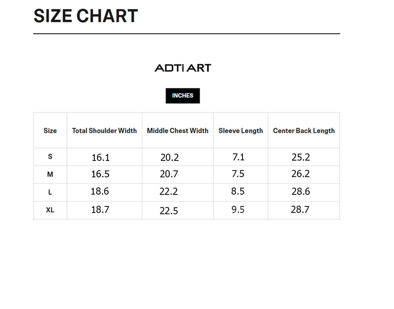Click chest width value 20.7
Image resolution: width=394 pixels, height=309 pixels.
click(169, 174)
